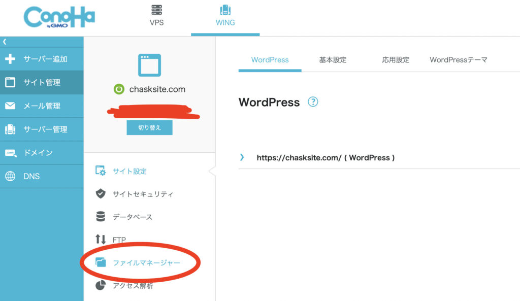Image resolution: width=520 pixels, height=301 pixels.
Task: Click the FTP up-down arrows icon
Action: [x=101, y=239]
